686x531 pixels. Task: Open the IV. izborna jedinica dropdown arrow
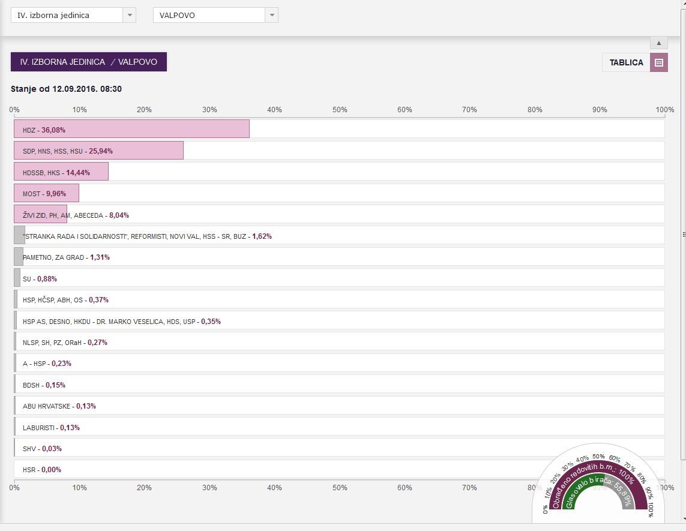129,16
